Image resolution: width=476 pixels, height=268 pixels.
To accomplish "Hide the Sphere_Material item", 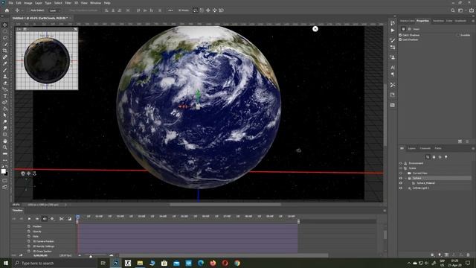I will coord(400,183).
